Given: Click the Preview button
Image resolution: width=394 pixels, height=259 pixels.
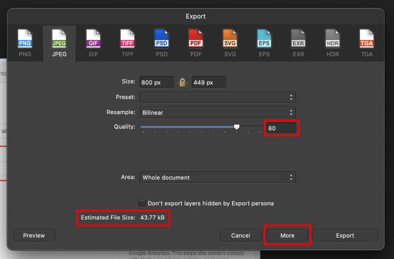Looking at the screenshot, I should 34,236.
